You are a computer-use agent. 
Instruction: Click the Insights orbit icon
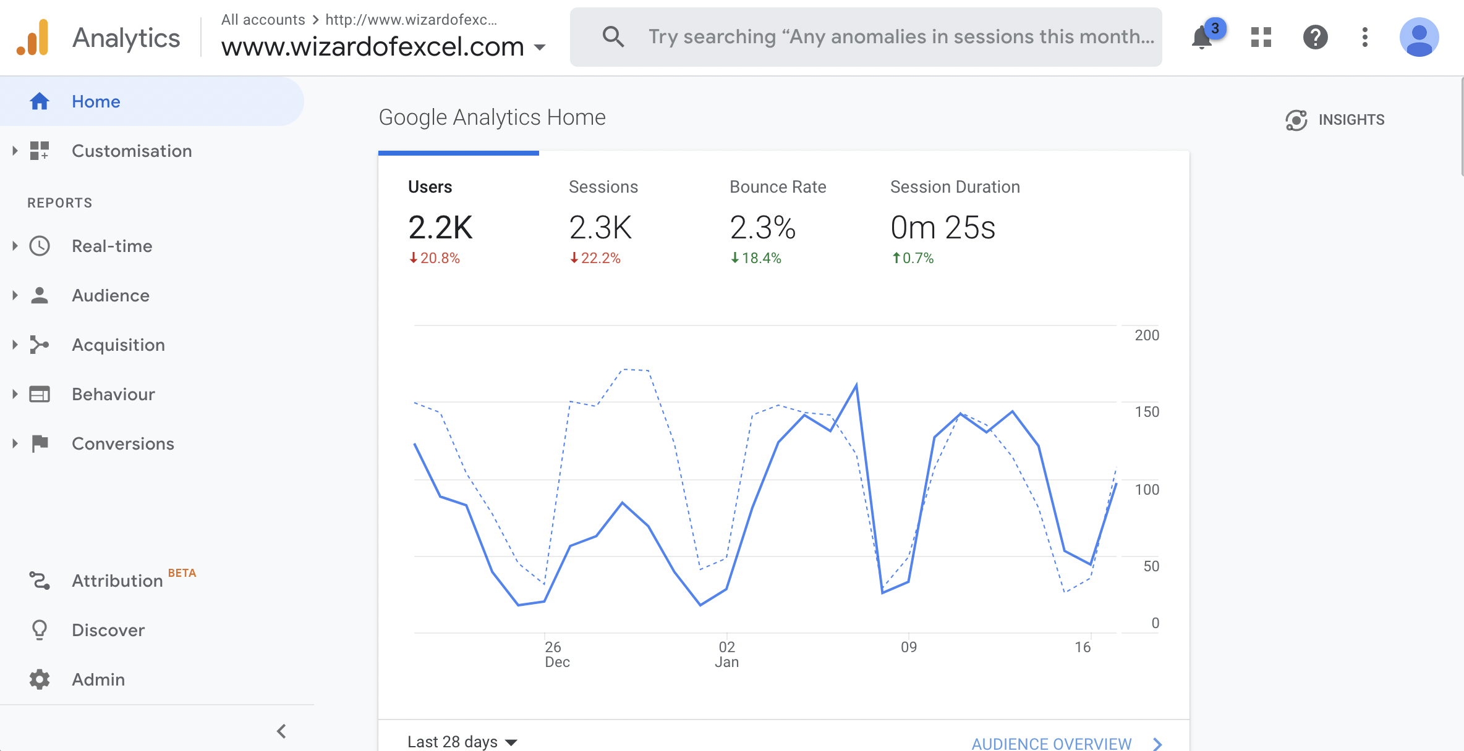point(1296,120)
